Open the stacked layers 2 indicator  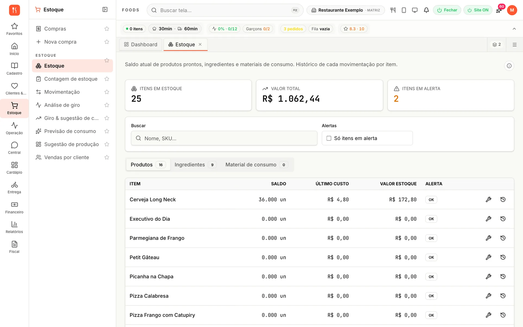coord(497,44)
